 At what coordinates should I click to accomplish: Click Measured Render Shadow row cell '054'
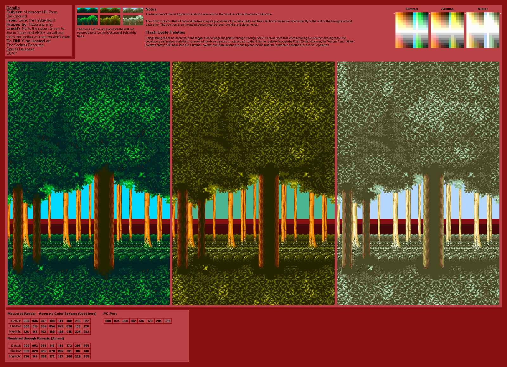52,326
